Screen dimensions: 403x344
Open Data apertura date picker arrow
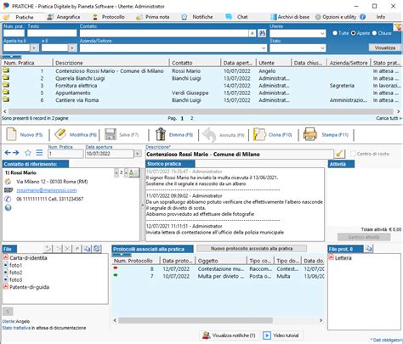click(x=138, y=154)
